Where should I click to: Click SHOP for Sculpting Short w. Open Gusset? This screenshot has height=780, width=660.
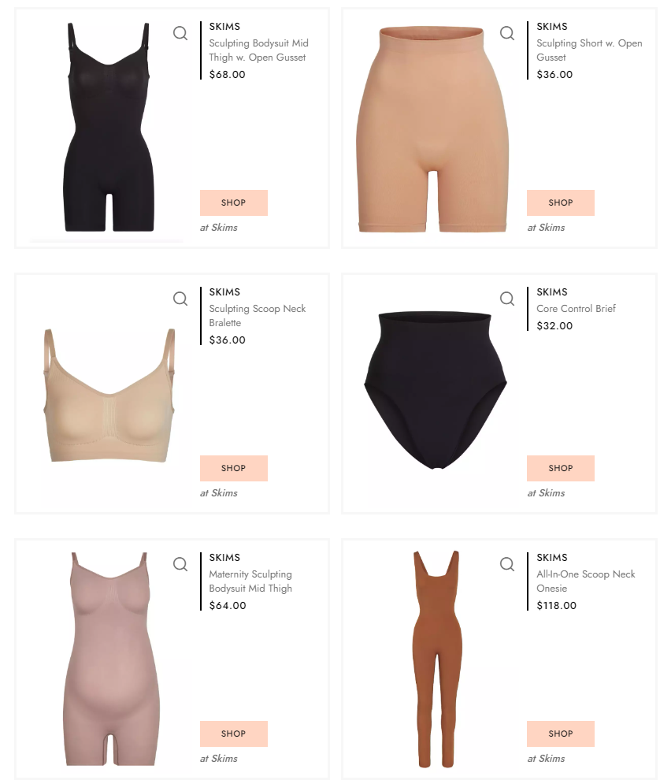pos(561,202)
